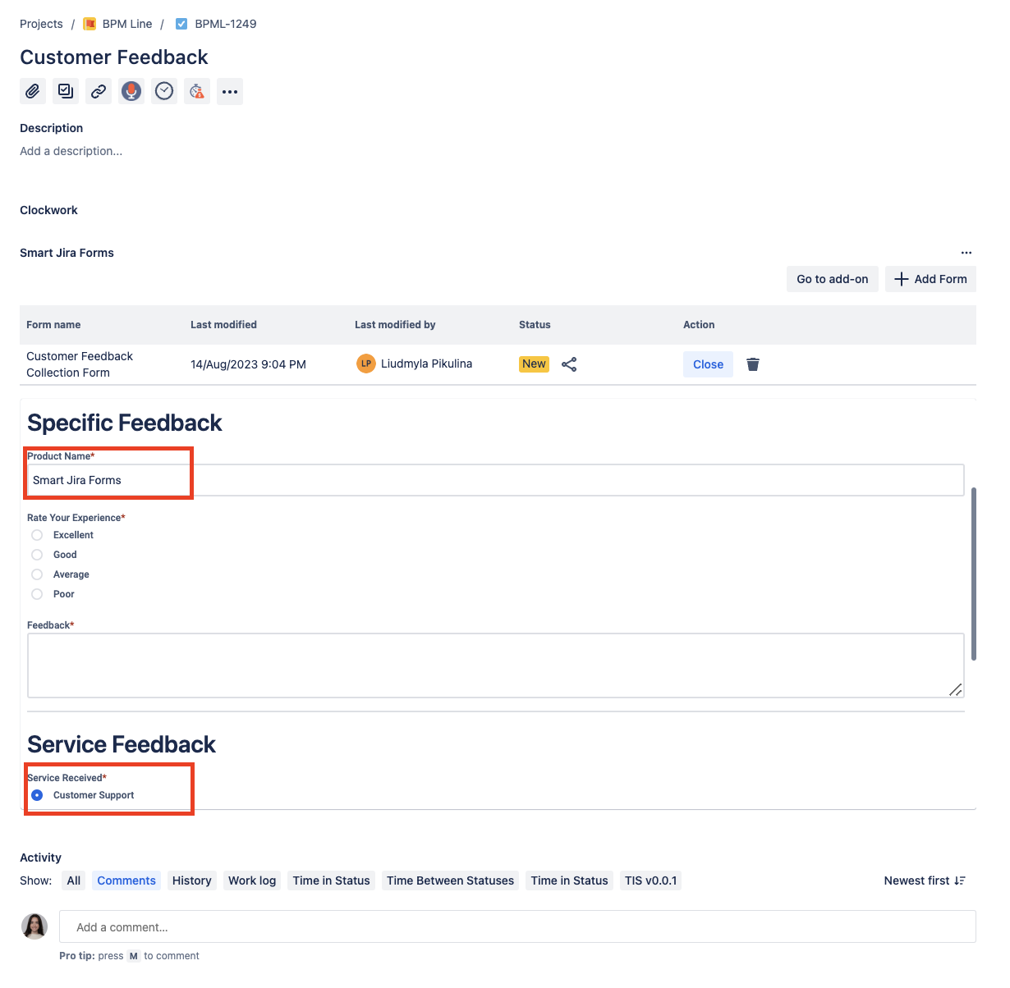Go to Projects breadcrumb link
1010x988 pixels.
(x=41, y=24)
